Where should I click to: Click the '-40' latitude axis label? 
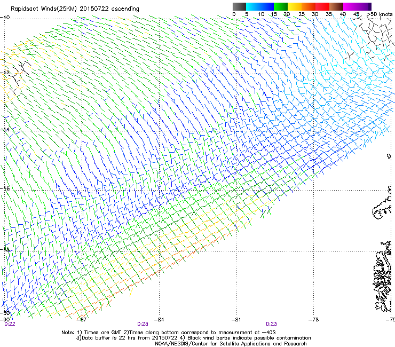pyautogui.click(x=5, y=18)
